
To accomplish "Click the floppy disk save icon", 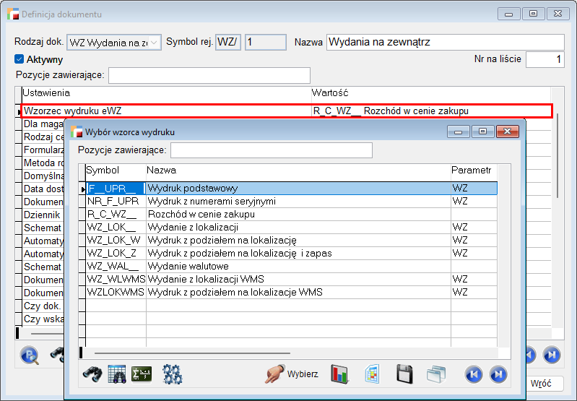I will pyautogui.click(x=405, y=374).
